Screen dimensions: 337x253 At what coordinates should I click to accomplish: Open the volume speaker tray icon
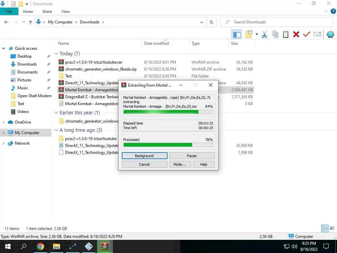coord(295,246)
